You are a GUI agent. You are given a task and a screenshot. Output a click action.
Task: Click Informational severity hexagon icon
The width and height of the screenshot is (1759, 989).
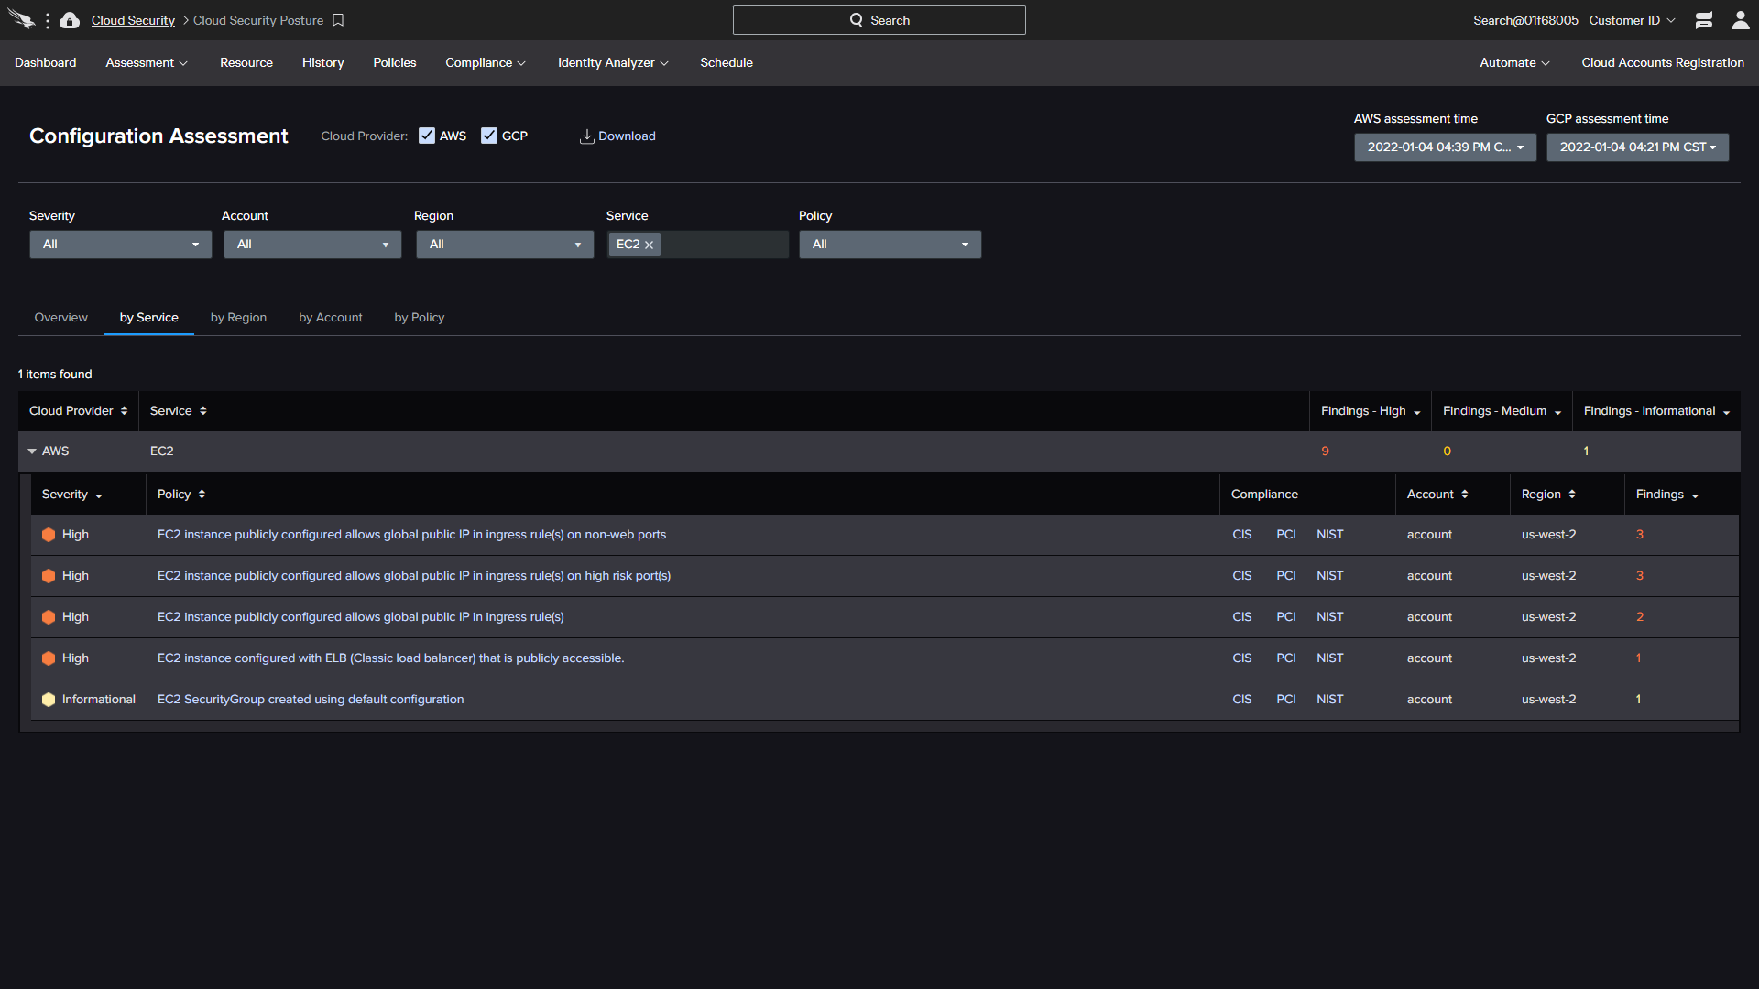(x=49, y=700)
